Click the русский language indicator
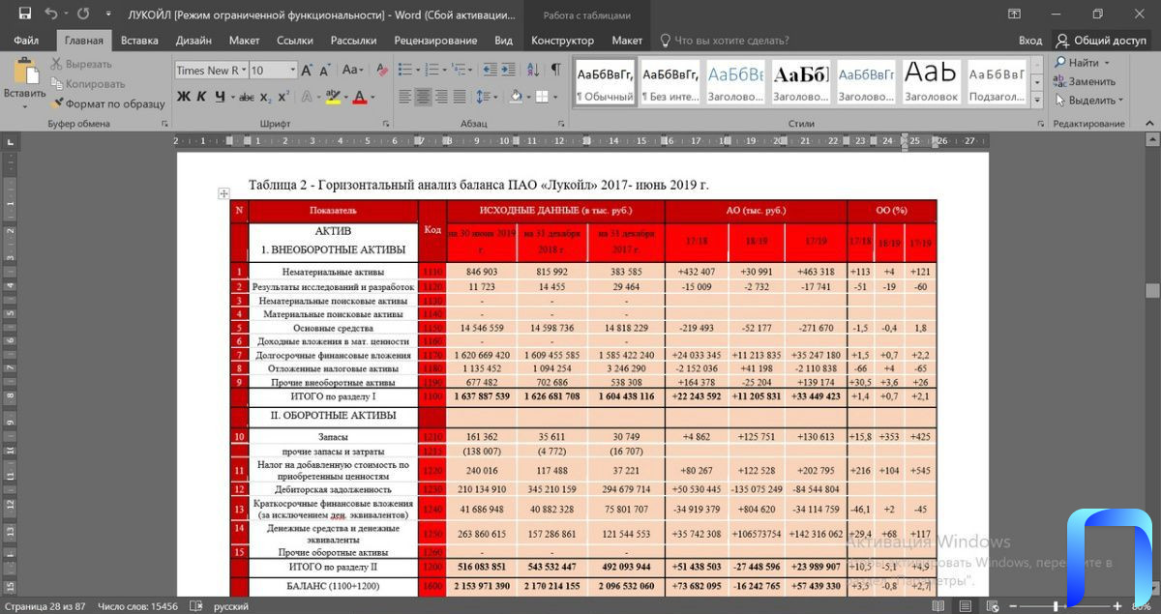Image resolution: width=1161 pixels, height=614 pixels. point(230,606)
